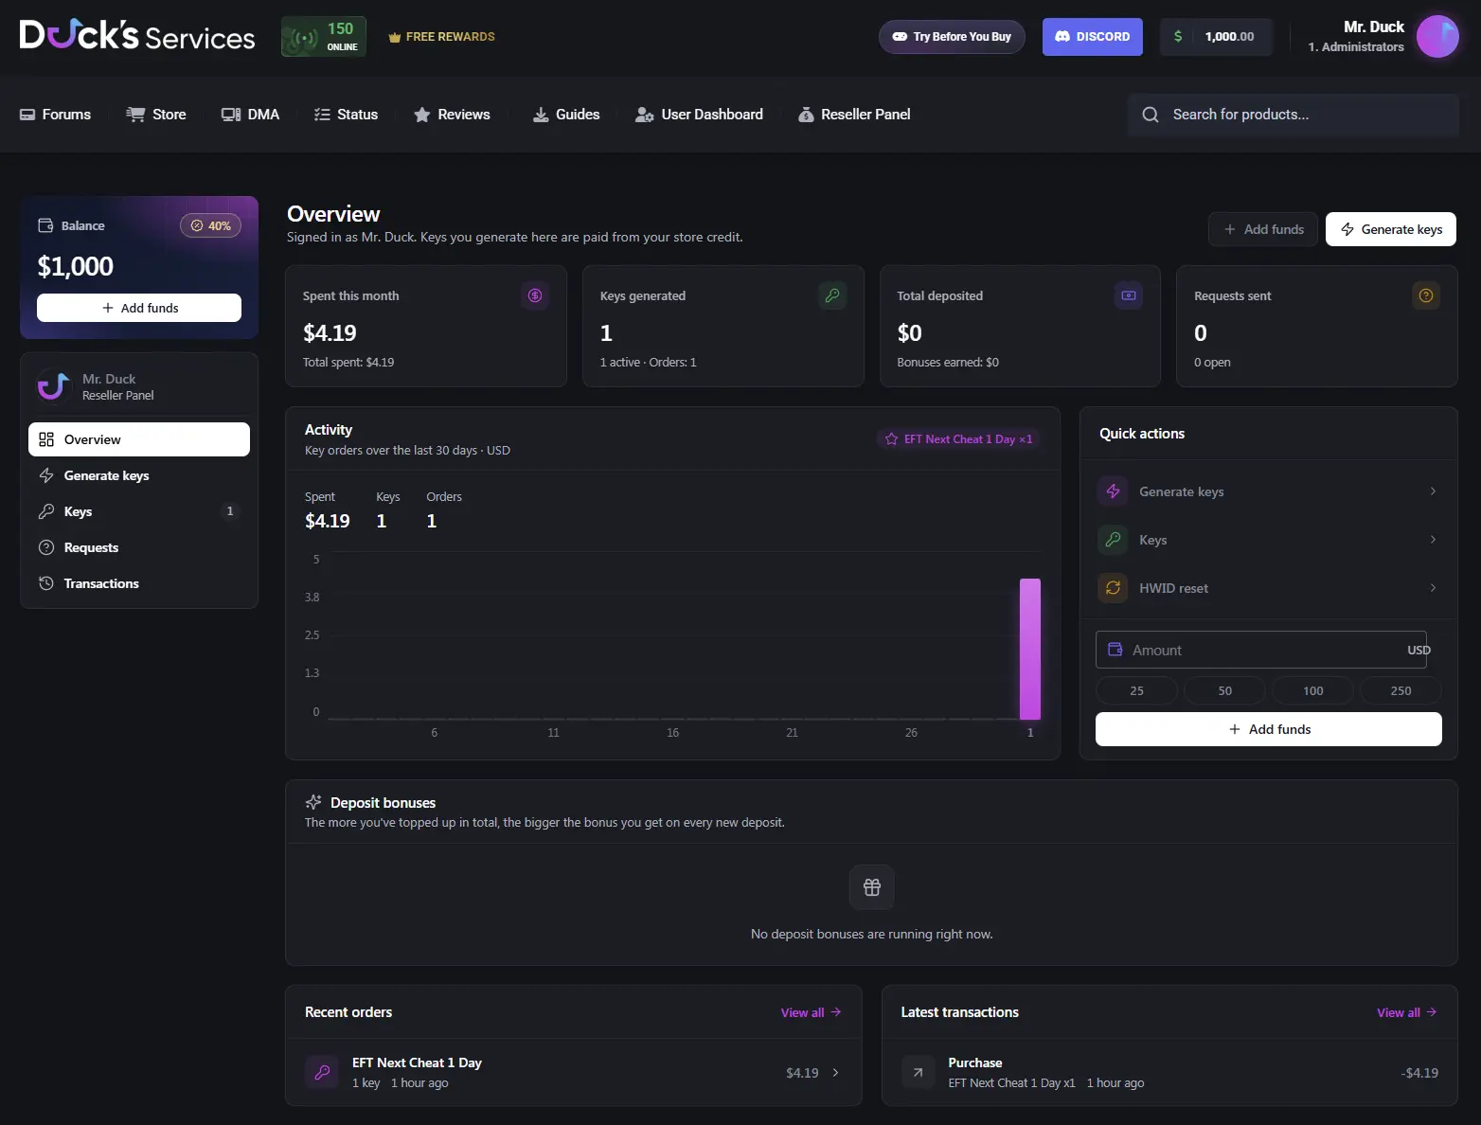Expand Keys quick action chevron
The height and width of the screenshot is (1125, 1481).
tap(1433, 540)
